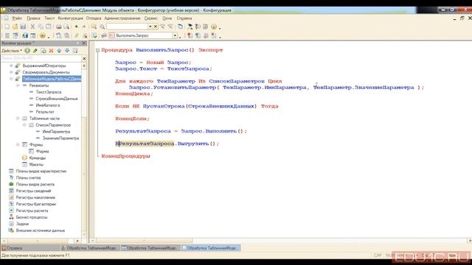This screenshot has width=472, height=265.
Task: Open the ВыполнитьЗапрос procedure list dropdown
Action: [175, 35]
